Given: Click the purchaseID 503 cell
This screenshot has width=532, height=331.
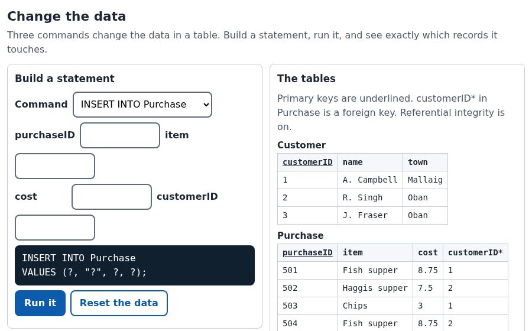Looking at the screenshot, I should coord(307,306).
